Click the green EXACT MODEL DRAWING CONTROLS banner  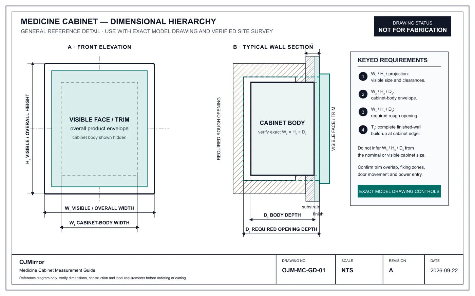point(399,191)
